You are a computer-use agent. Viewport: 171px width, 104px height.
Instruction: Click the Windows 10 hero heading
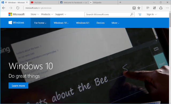tap(31, 66)
